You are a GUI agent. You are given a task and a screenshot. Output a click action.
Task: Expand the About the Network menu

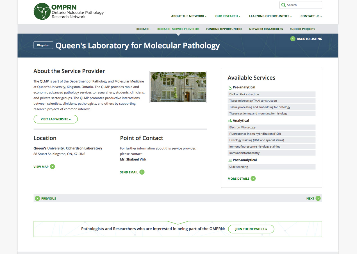click(x=189, y=16)
